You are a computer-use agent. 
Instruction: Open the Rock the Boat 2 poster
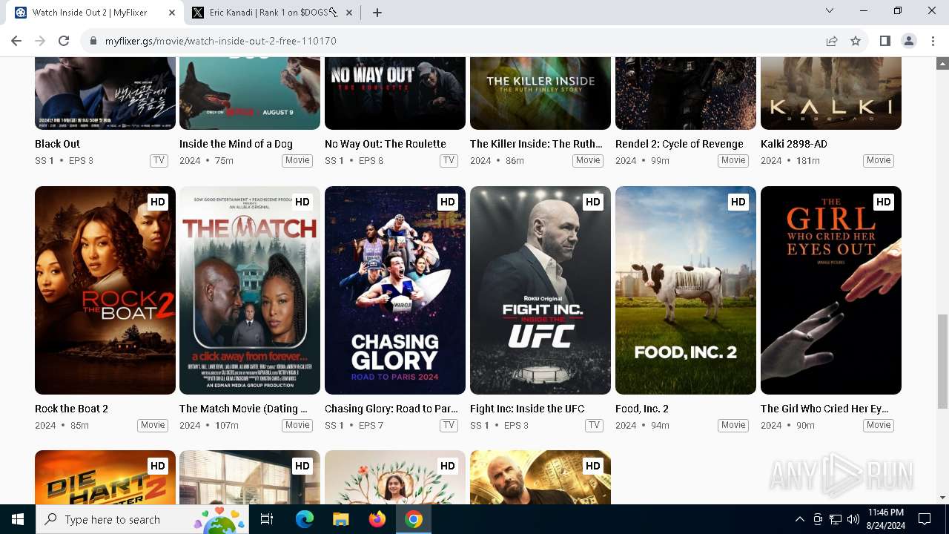pyautogui.click(x=105, y=290)
